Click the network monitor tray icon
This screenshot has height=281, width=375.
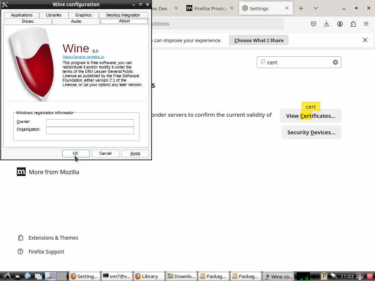(x=360, y=277)
